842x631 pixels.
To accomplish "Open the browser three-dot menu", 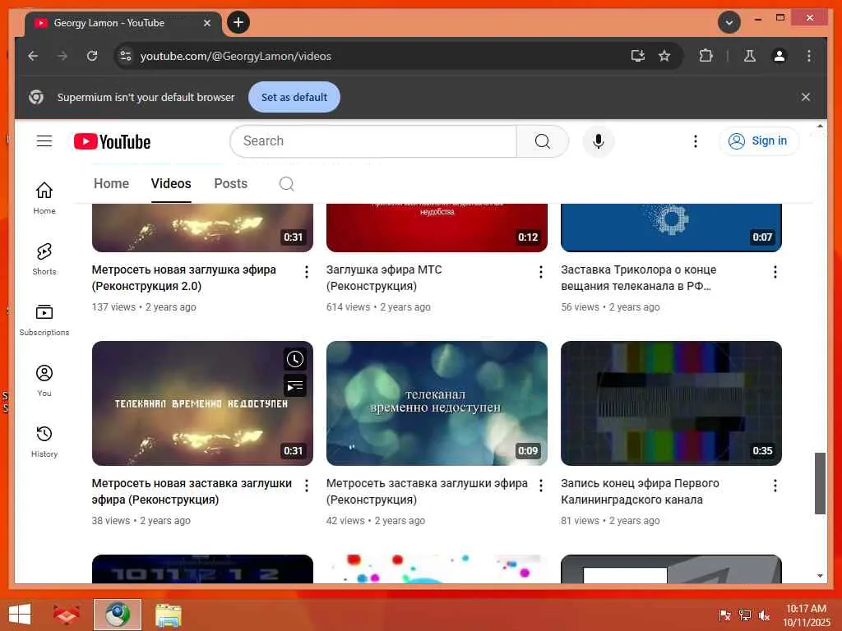I will click(x=809, y=56).
